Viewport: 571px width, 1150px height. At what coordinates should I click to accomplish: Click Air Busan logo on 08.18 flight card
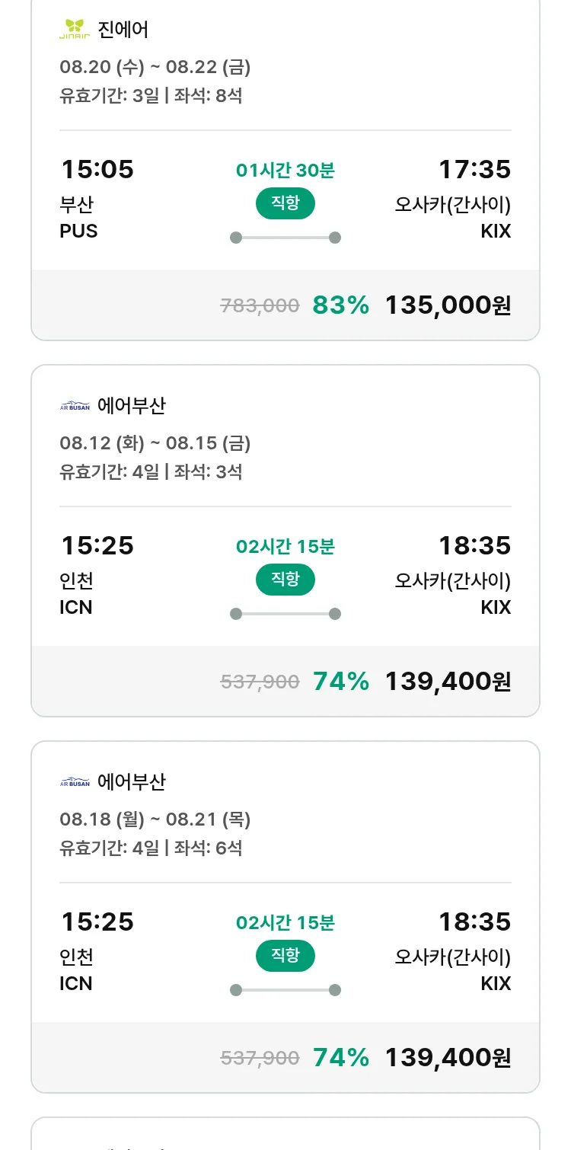point(75,782)
